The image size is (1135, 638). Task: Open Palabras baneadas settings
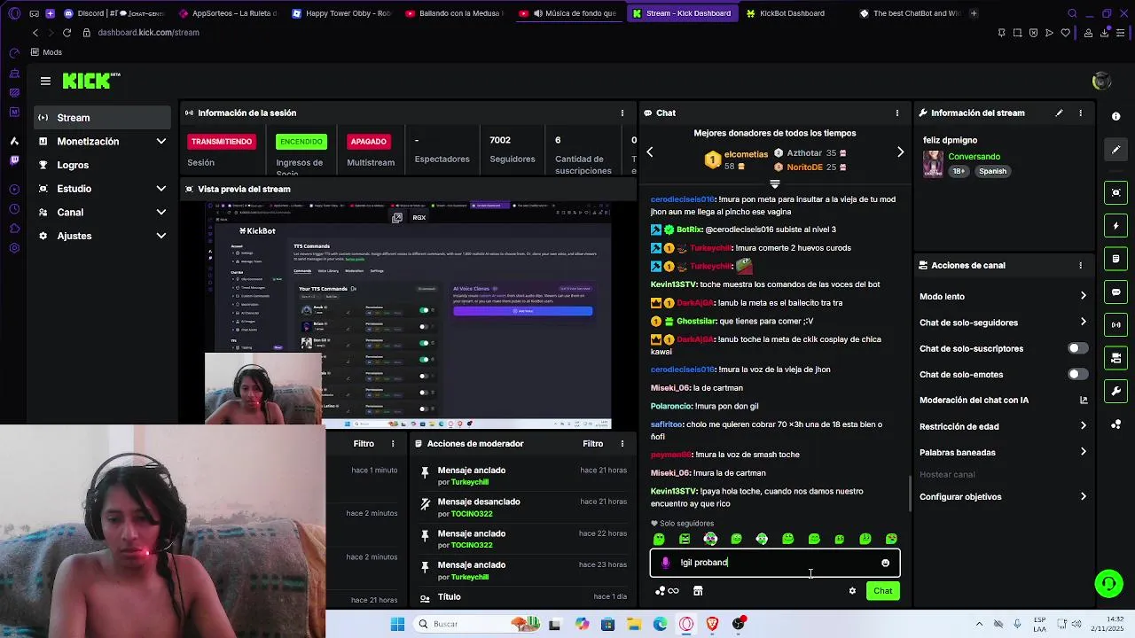pos(1003,452)
